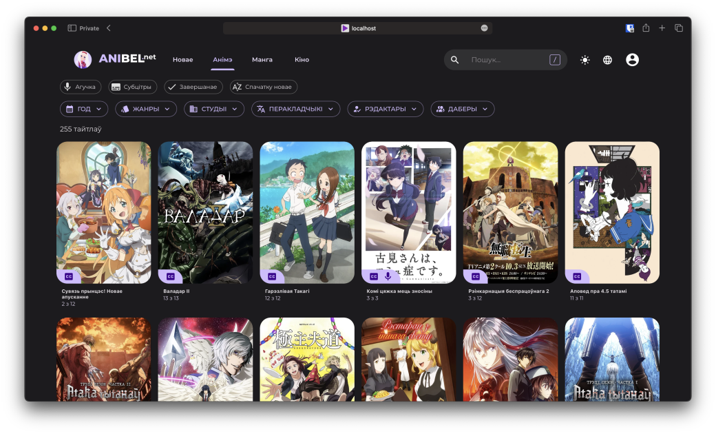Toggle the light/dark theme sun icon
Image resolution: width=716 pixels, height=434 pixels.
pyautogui.click(x=585, y=60)
